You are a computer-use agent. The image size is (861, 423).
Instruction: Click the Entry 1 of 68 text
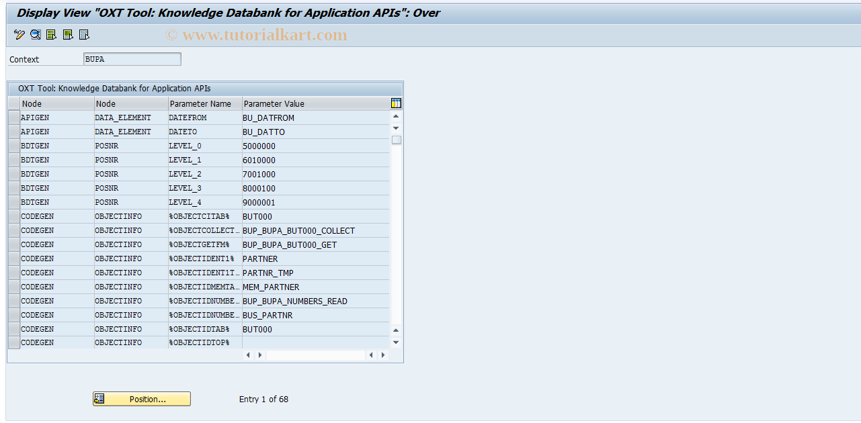click(263, 399)
